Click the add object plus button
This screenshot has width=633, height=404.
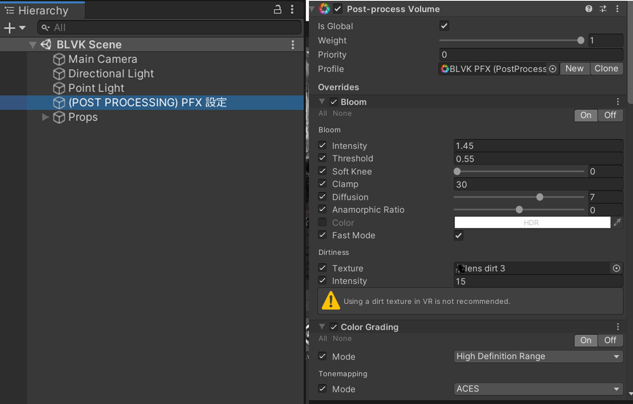(x=9, y=28)
